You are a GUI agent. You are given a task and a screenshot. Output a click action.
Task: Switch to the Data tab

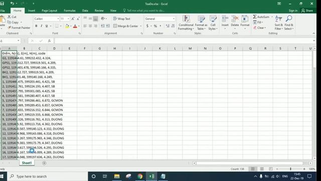click(85, 11)
